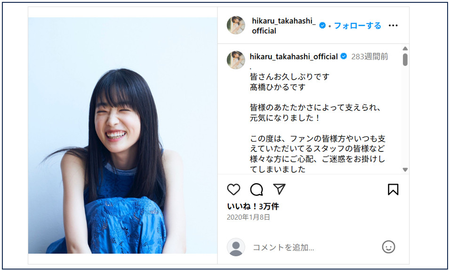The image size is (449, 270).
Task: Like the post with the heart icon
Action: (x=233, y=190)
